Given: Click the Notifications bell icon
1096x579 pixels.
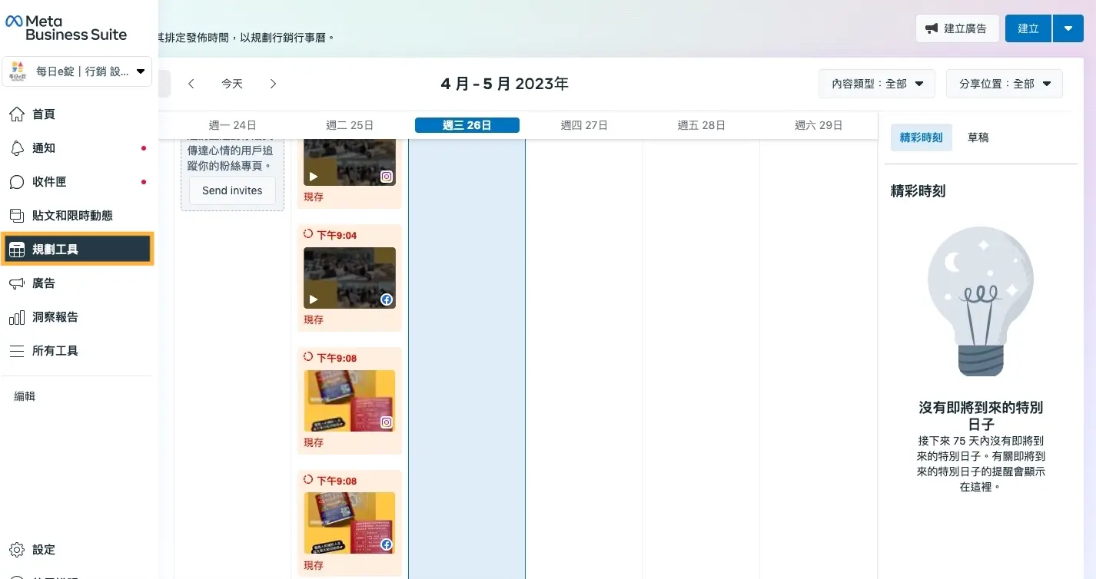Looking at the screenshot, I should click(x=17, y=148).
